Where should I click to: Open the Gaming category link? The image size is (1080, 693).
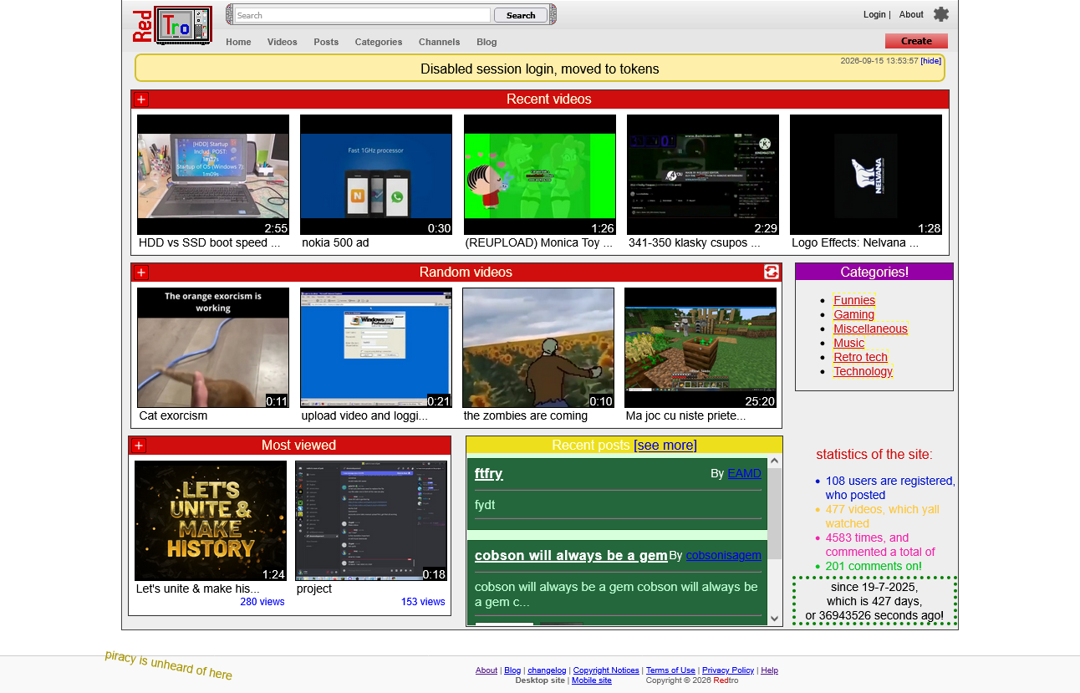853,314
